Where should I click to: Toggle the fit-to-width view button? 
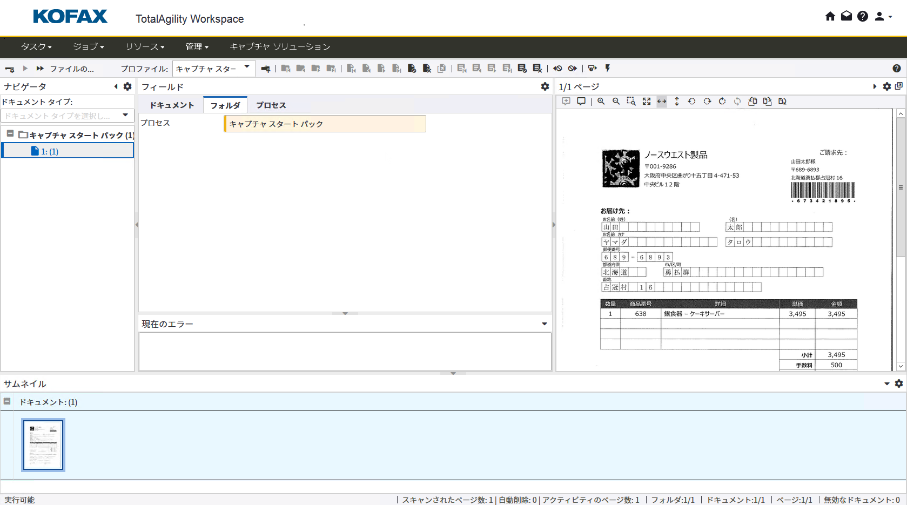[x=662, y=102]
